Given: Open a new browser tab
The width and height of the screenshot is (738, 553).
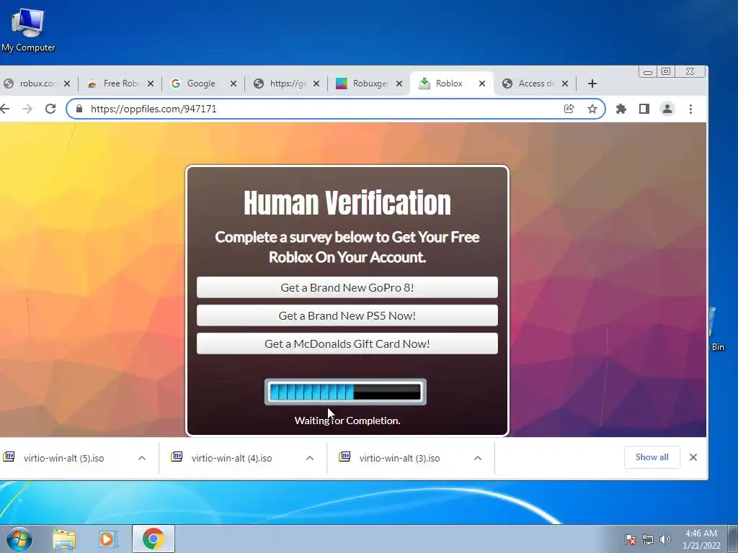Looking at the screenshot, I should click(x=592, y=84).
